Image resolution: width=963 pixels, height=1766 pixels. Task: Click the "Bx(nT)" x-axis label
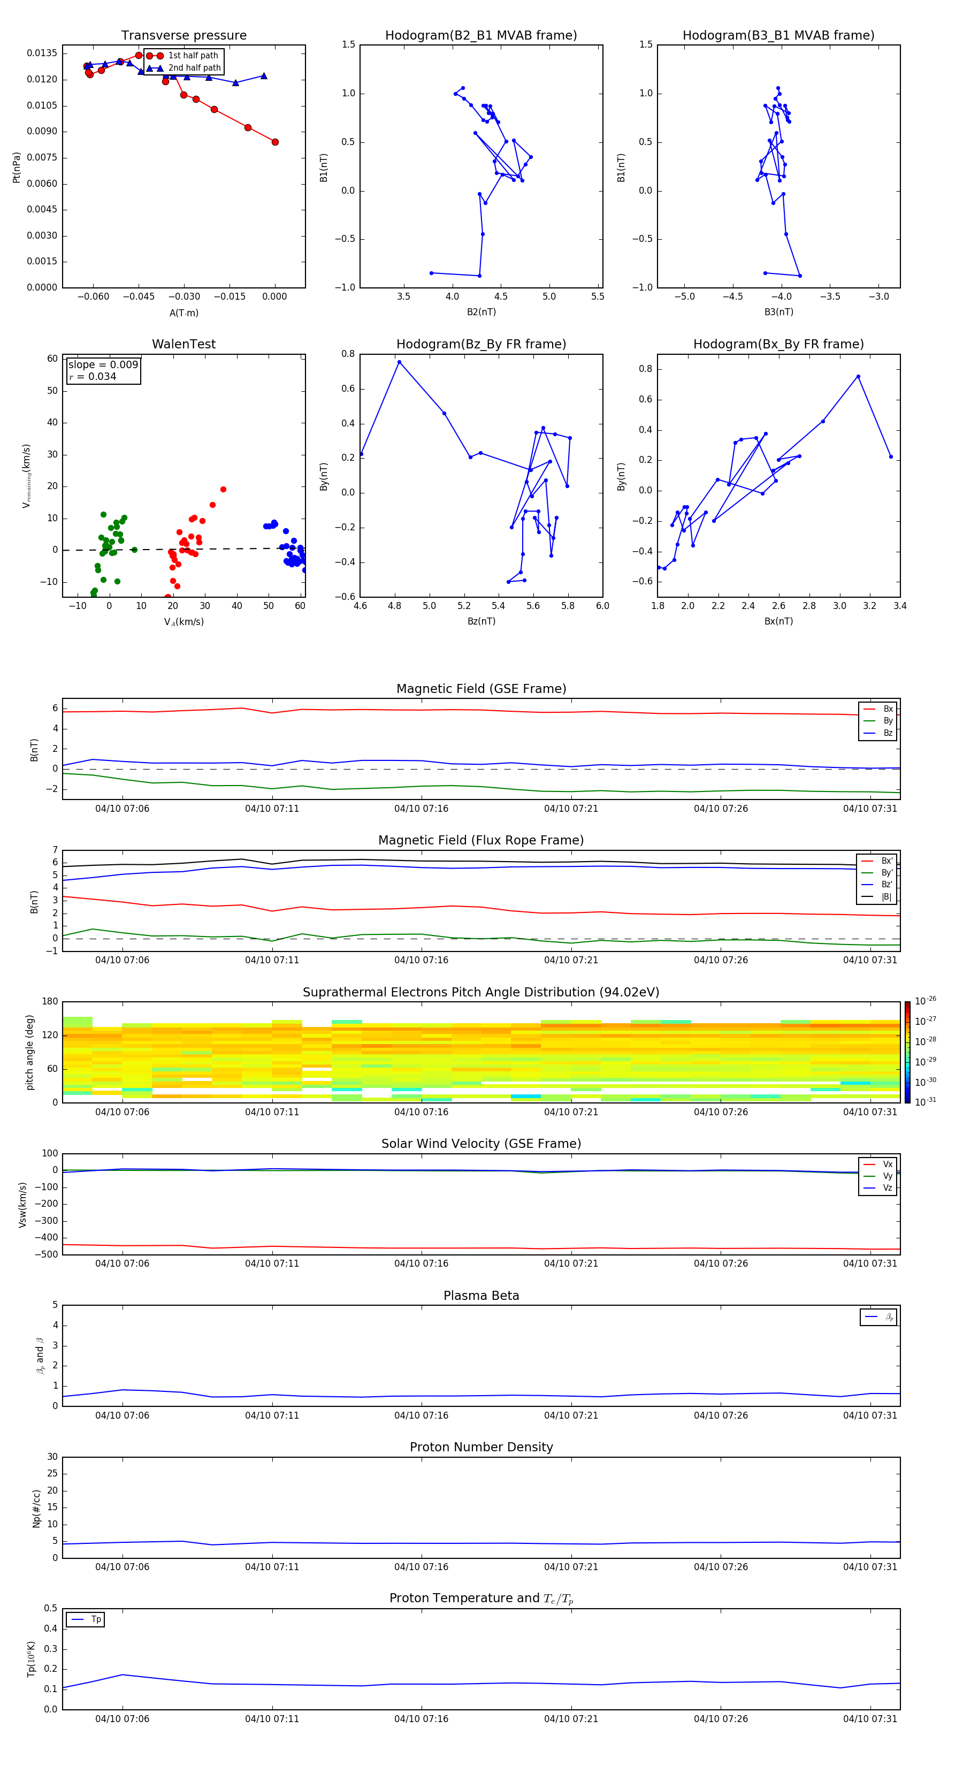[x=778, y=621]
